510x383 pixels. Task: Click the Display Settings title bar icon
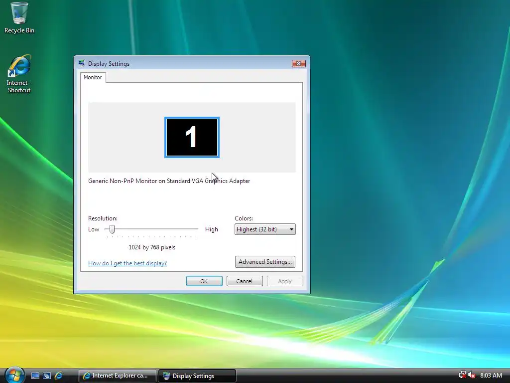(82, 63)
